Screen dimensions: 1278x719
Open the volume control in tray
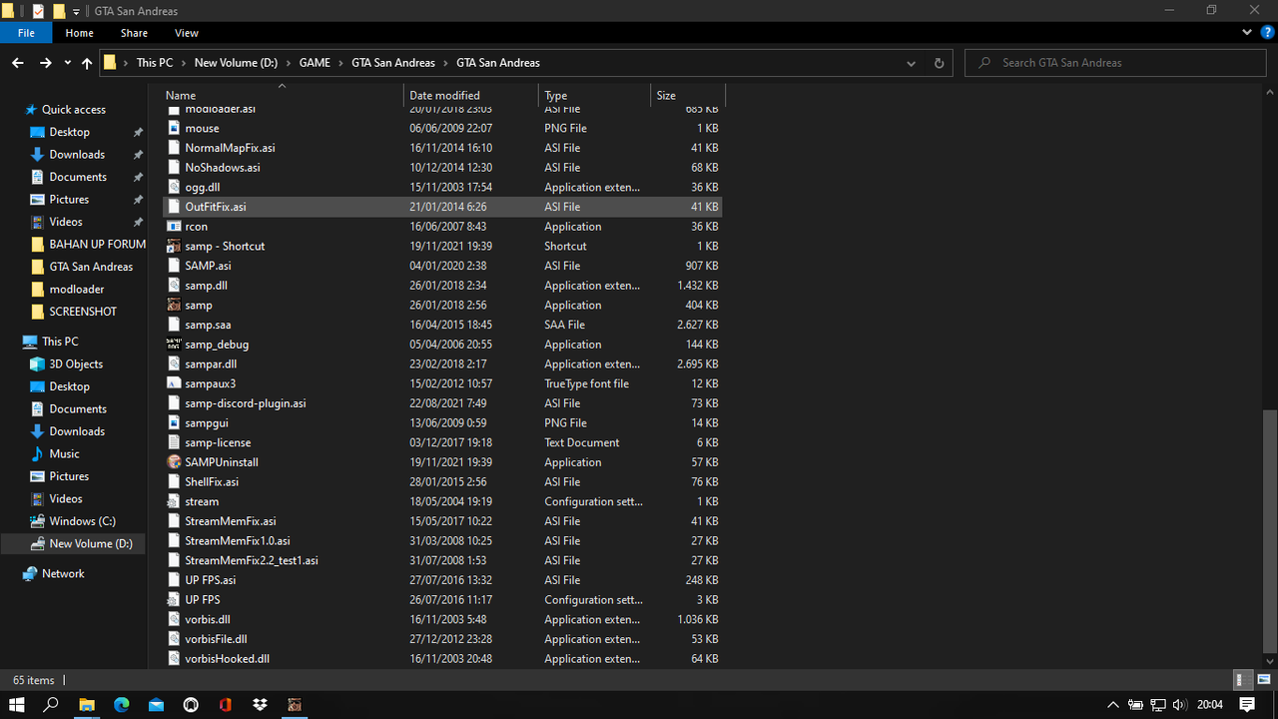pyautogui.click(x=1179, y=704)
